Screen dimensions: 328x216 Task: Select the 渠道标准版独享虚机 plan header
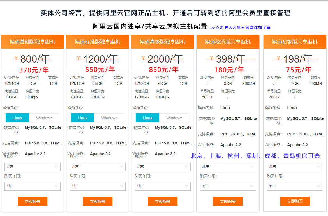point(98,42)
